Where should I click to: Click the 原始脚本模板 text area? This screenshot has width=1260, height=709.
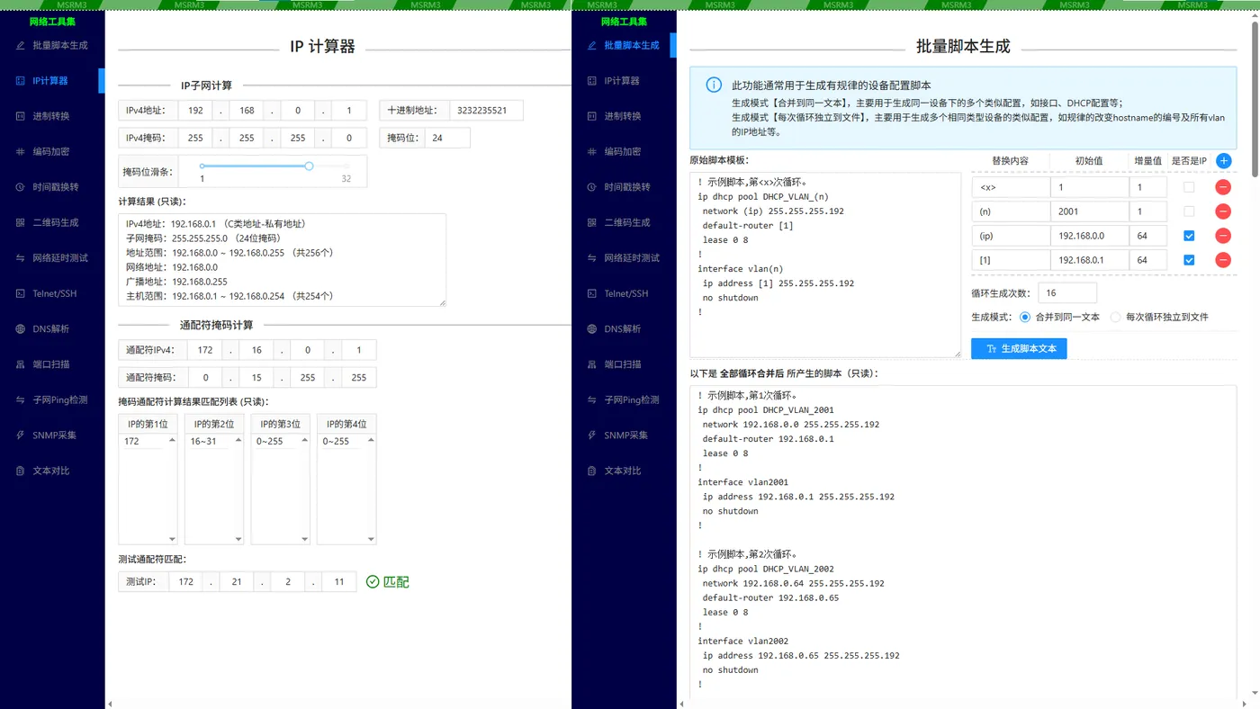click(825, 265)
